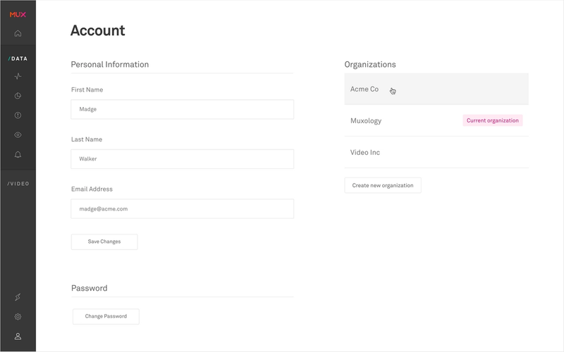Click the Organizations heading
The width and height of the screenshot is (564, 352).
pyautogui.click(x=370, y=64)
